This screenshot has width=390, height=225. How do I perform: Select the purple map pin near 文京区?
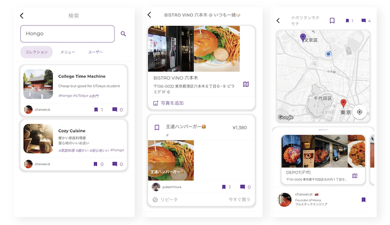click(303, 38)
